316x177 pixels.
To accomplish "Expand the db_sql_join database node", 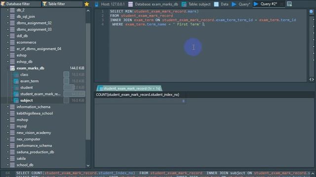I will [8, 16].
